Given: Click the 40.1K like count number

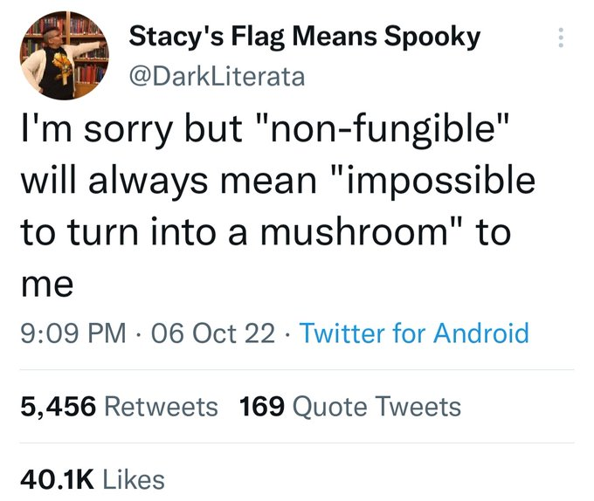Looking at the screenshot, I should click(57, 478).
